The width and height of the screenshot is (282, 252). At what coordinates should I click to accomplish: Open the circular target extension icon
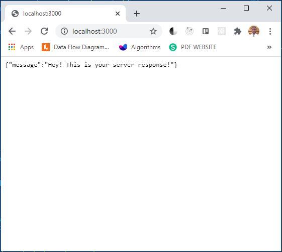189,31
